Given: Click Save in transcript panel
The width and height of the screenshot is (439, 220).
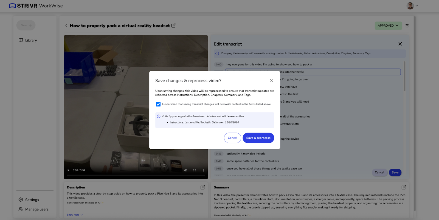Looking at the screenshot, I should [395, 173].
